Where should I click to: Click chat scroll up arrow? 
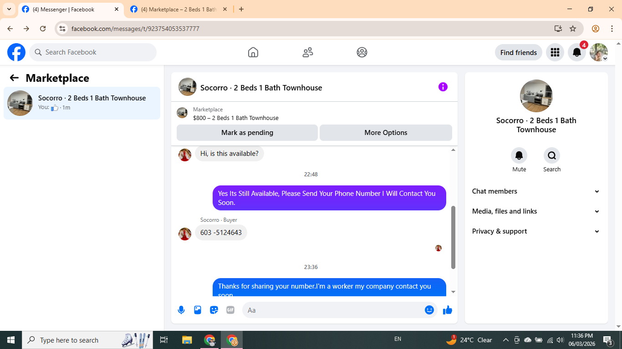click(x=453, y=150)
